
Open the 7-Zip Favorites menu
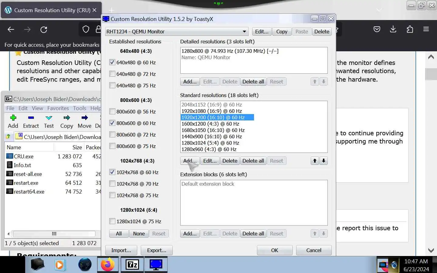[58, 108]
